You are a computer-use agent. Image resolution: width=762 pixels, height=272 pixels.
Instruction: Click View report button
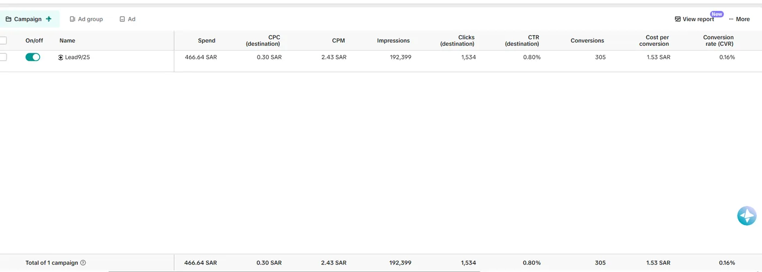(695, 19)
